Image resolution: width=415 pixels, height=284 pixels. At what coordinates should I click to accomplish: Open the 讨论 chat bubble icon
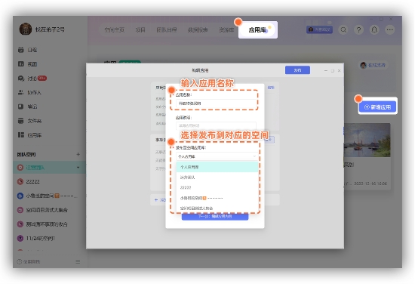tap(21, 79)
